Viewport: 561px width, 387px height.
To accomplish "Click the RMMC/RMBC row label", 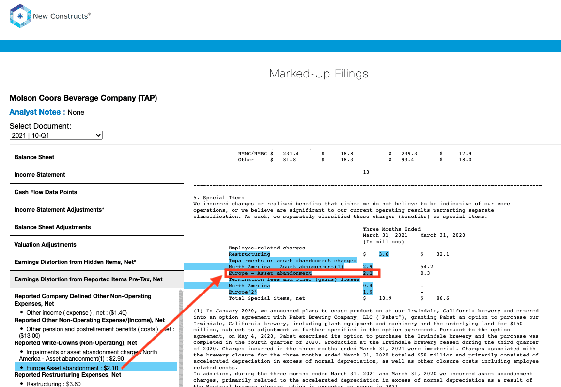I will 252,154.
